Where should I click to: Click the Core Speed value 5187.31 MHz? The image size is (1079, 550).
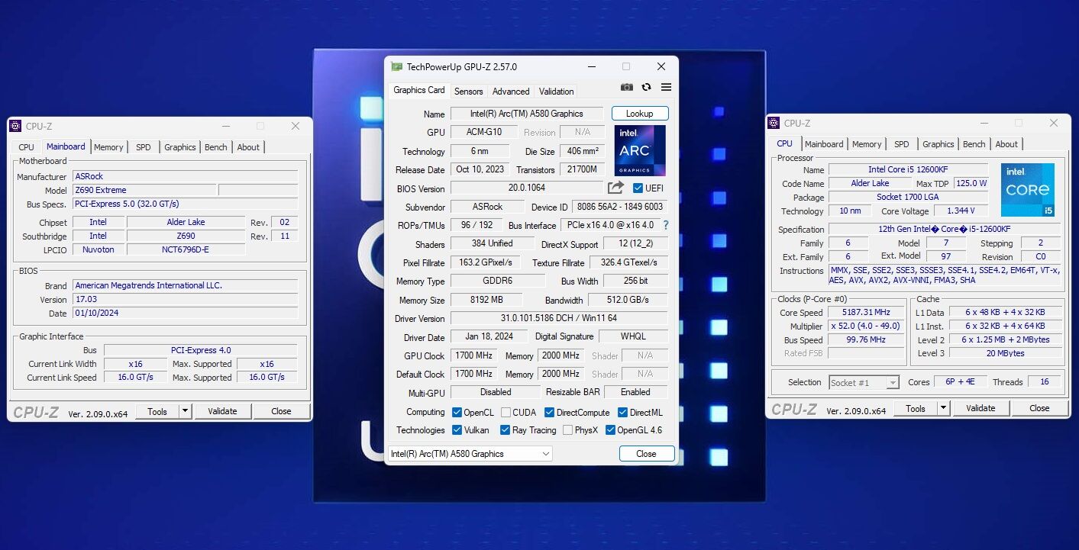coord(867,313)
